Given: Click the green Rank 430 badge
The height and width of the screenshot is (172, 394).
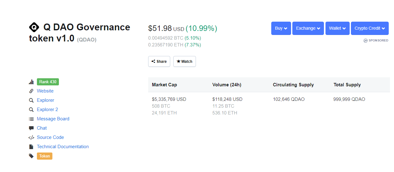Looking at the screenshot, I should [48, 82].
